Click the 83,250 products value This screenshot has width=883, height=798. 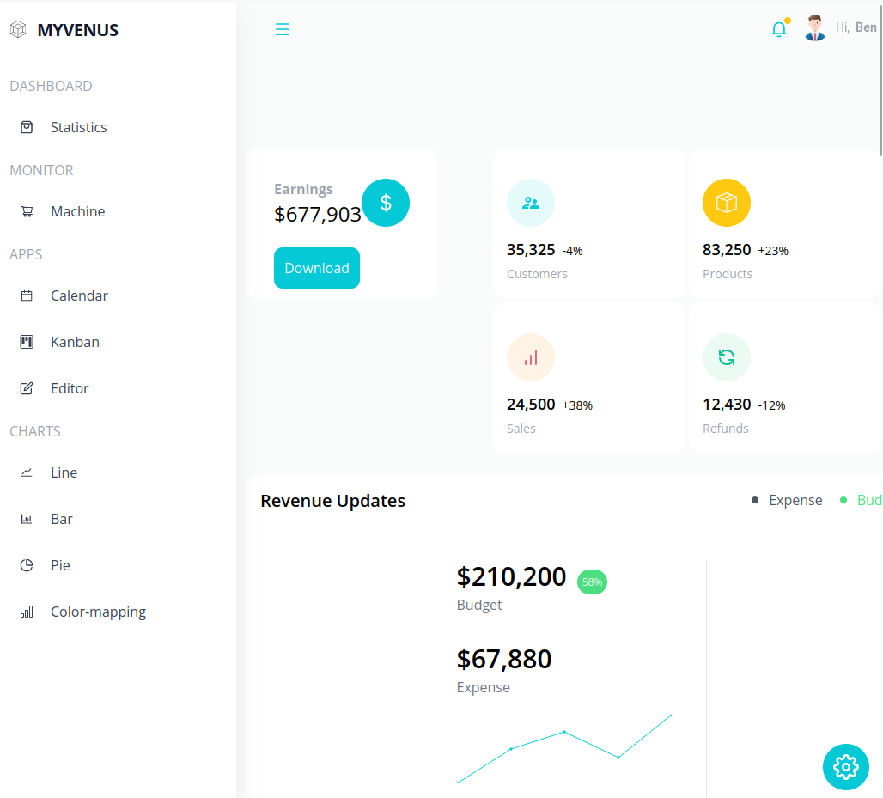(x=727, y=249)
